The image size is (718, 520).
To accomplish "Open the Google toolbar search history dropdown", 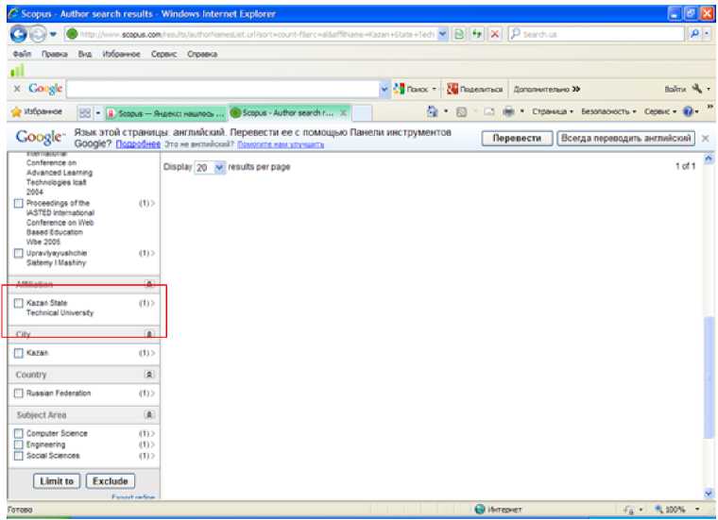I will pyautogui.click(x=385, y=89).
